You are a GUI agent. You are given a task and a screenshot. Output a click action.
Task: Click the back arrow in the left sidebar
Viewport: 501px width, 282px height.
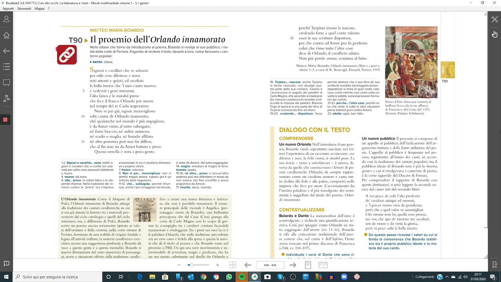point(6,51)
